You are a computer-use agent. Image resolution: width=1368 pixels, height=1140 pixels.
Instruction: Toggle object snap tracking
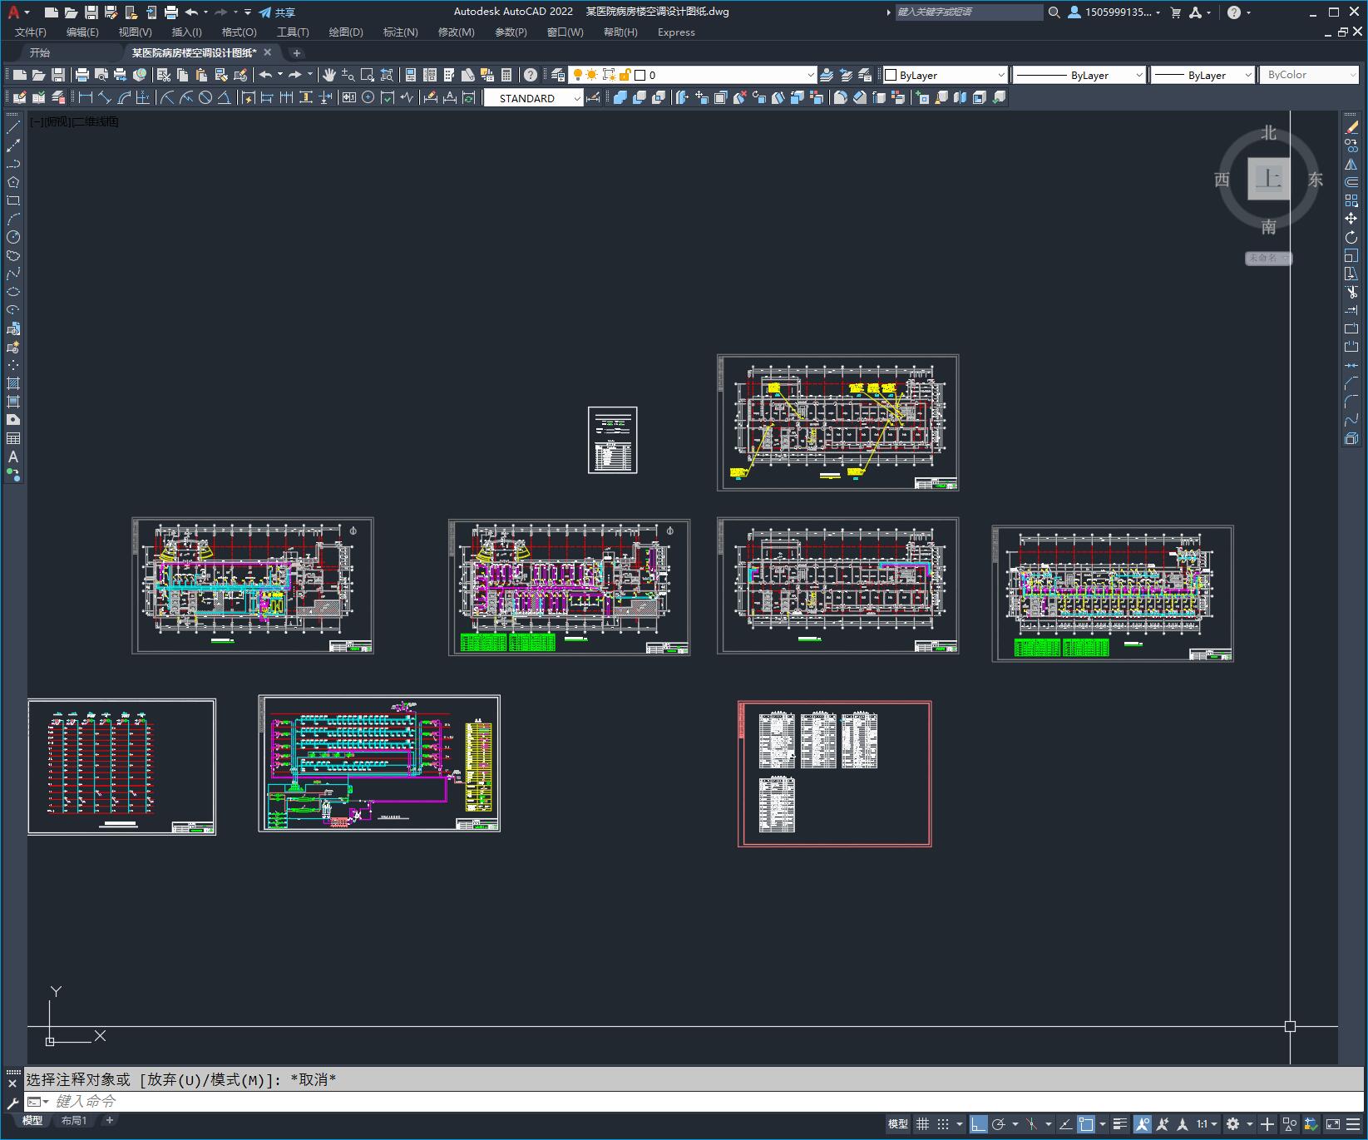[1065, 1124]
